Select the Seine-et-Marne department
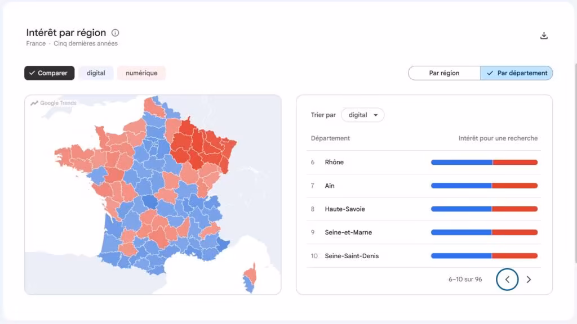This screenshot has width=577, height=324. click(x=348, y=232)
